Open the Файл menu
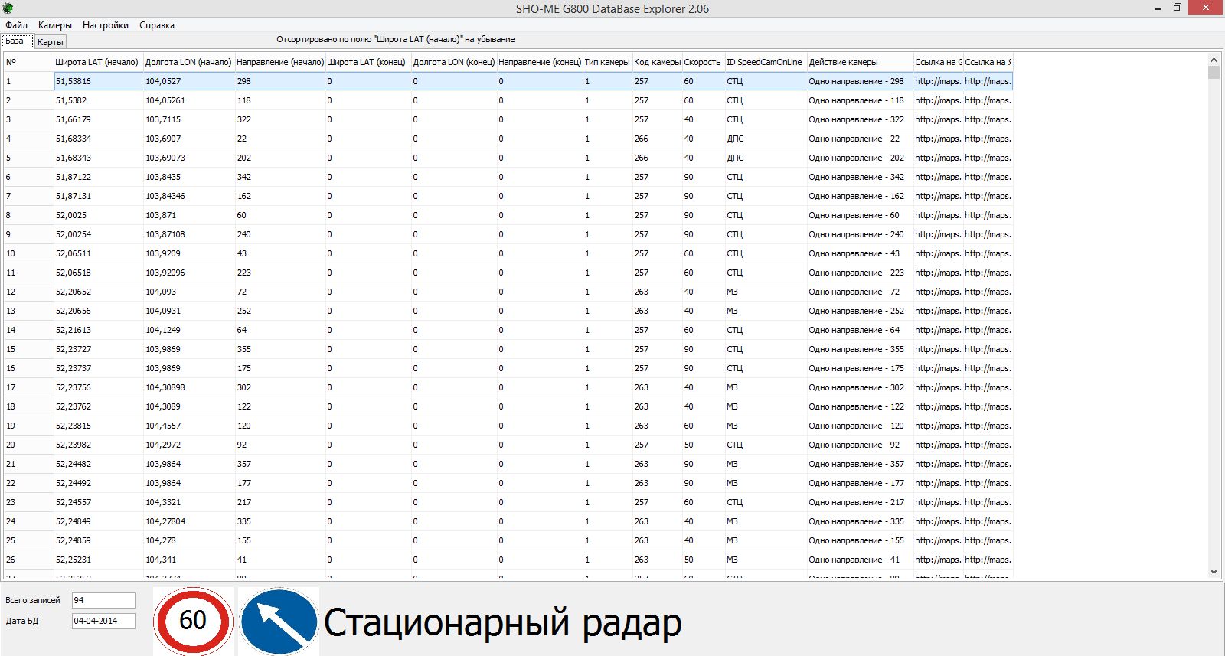1225x656 pixels. pos(16,25)
